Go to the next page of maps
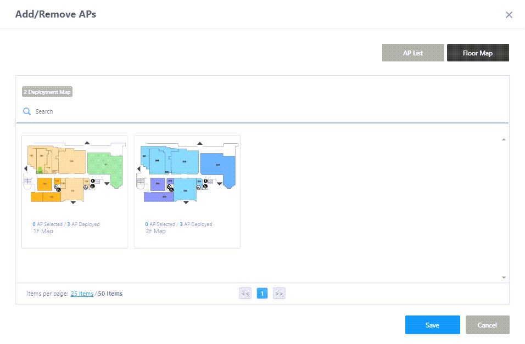Screen dimensions: 525x344 coord(279,294)
